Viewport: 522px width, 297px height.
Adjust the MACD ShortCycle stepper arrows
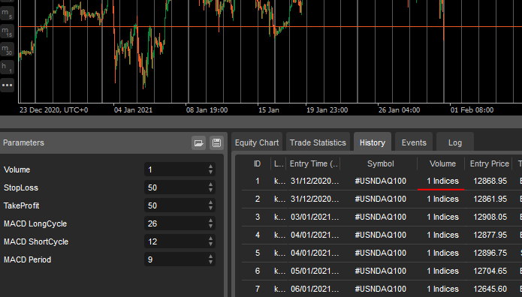click(211, 241)
